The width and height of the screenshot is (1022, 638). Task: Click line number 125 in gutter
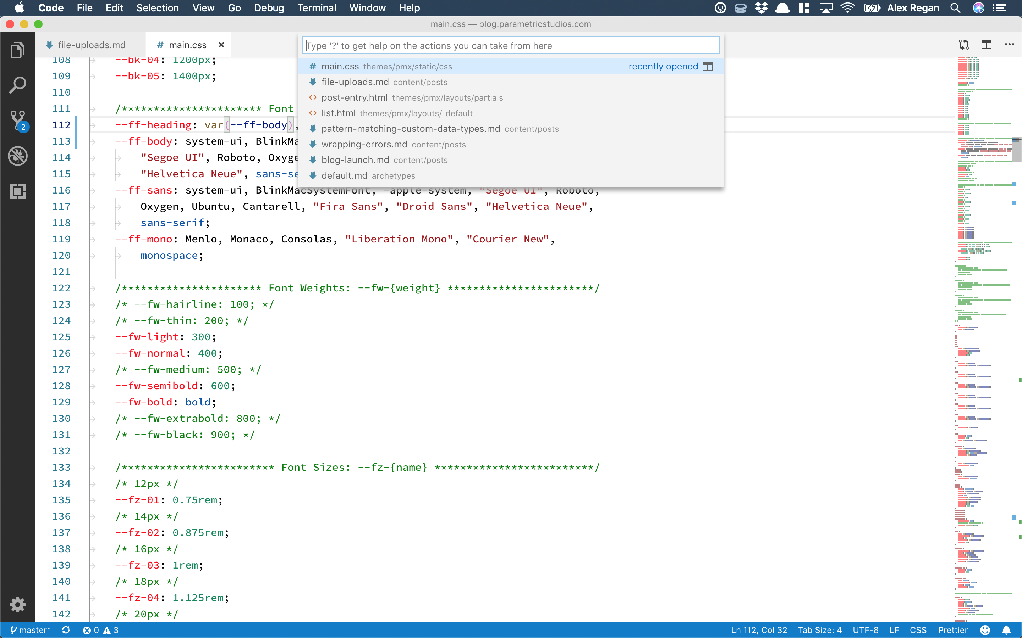tap(61, 337)
